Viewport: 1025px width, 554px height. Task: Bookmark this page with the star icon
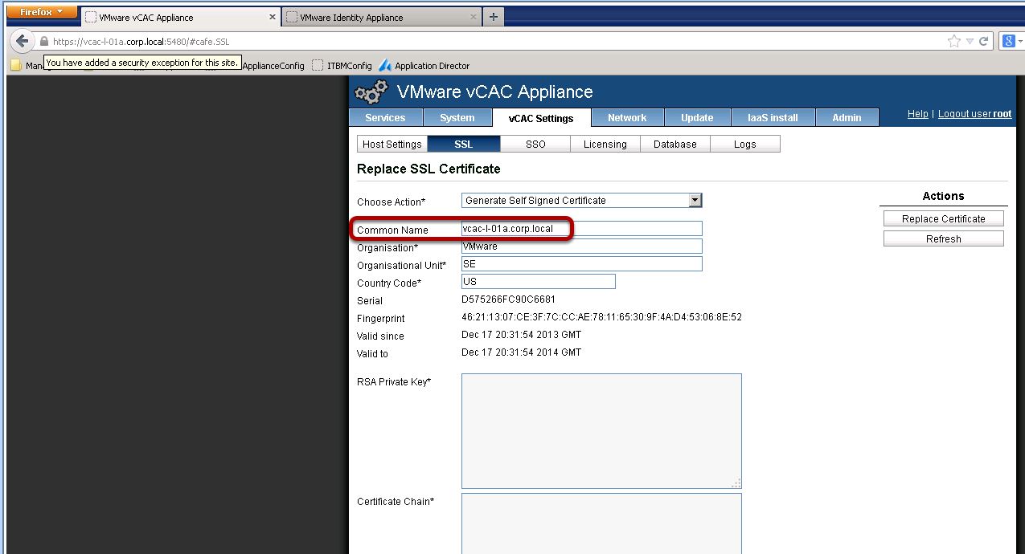(953, 42)
